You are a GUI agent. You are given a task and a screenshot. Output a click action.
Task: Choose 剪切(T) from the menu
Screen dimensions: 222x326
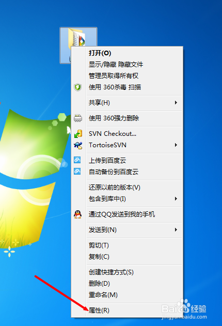[x=127, y=245]
